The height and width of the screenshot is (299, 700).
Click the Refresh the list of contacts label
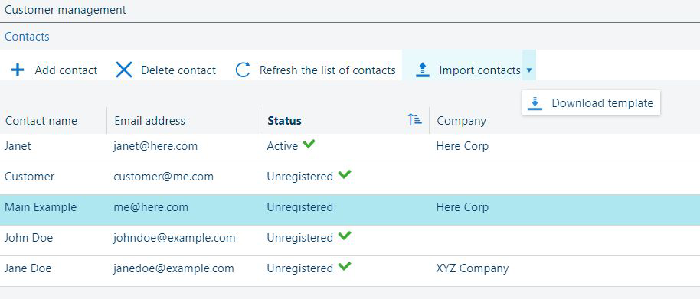coord(327,70)
